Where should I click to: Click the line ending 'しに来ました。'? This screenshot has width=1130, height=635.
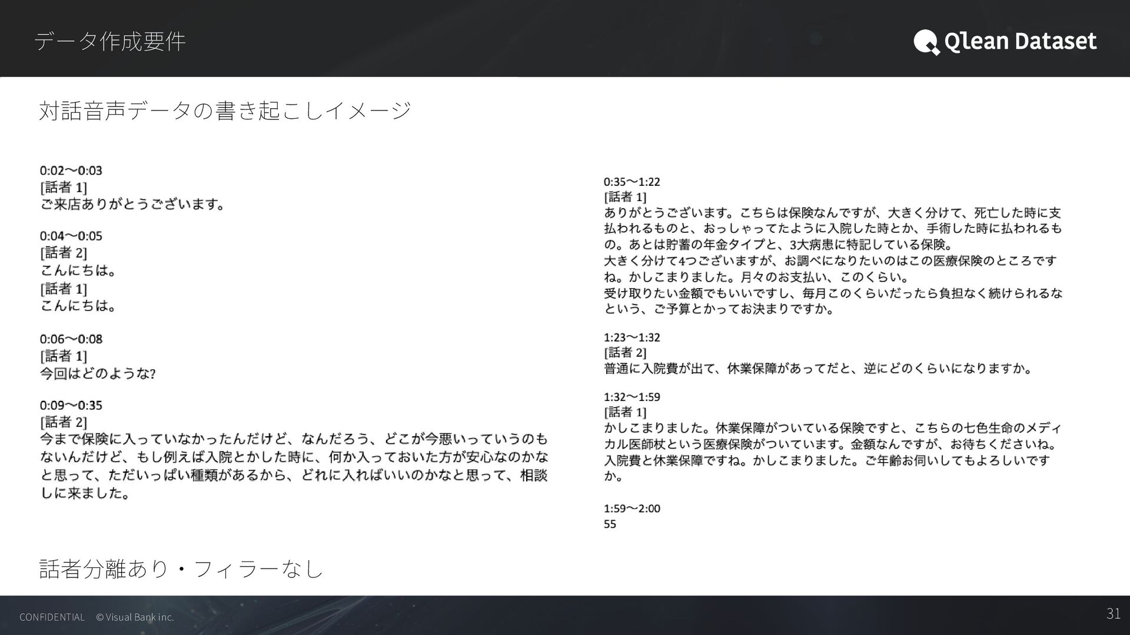[86, 493]
